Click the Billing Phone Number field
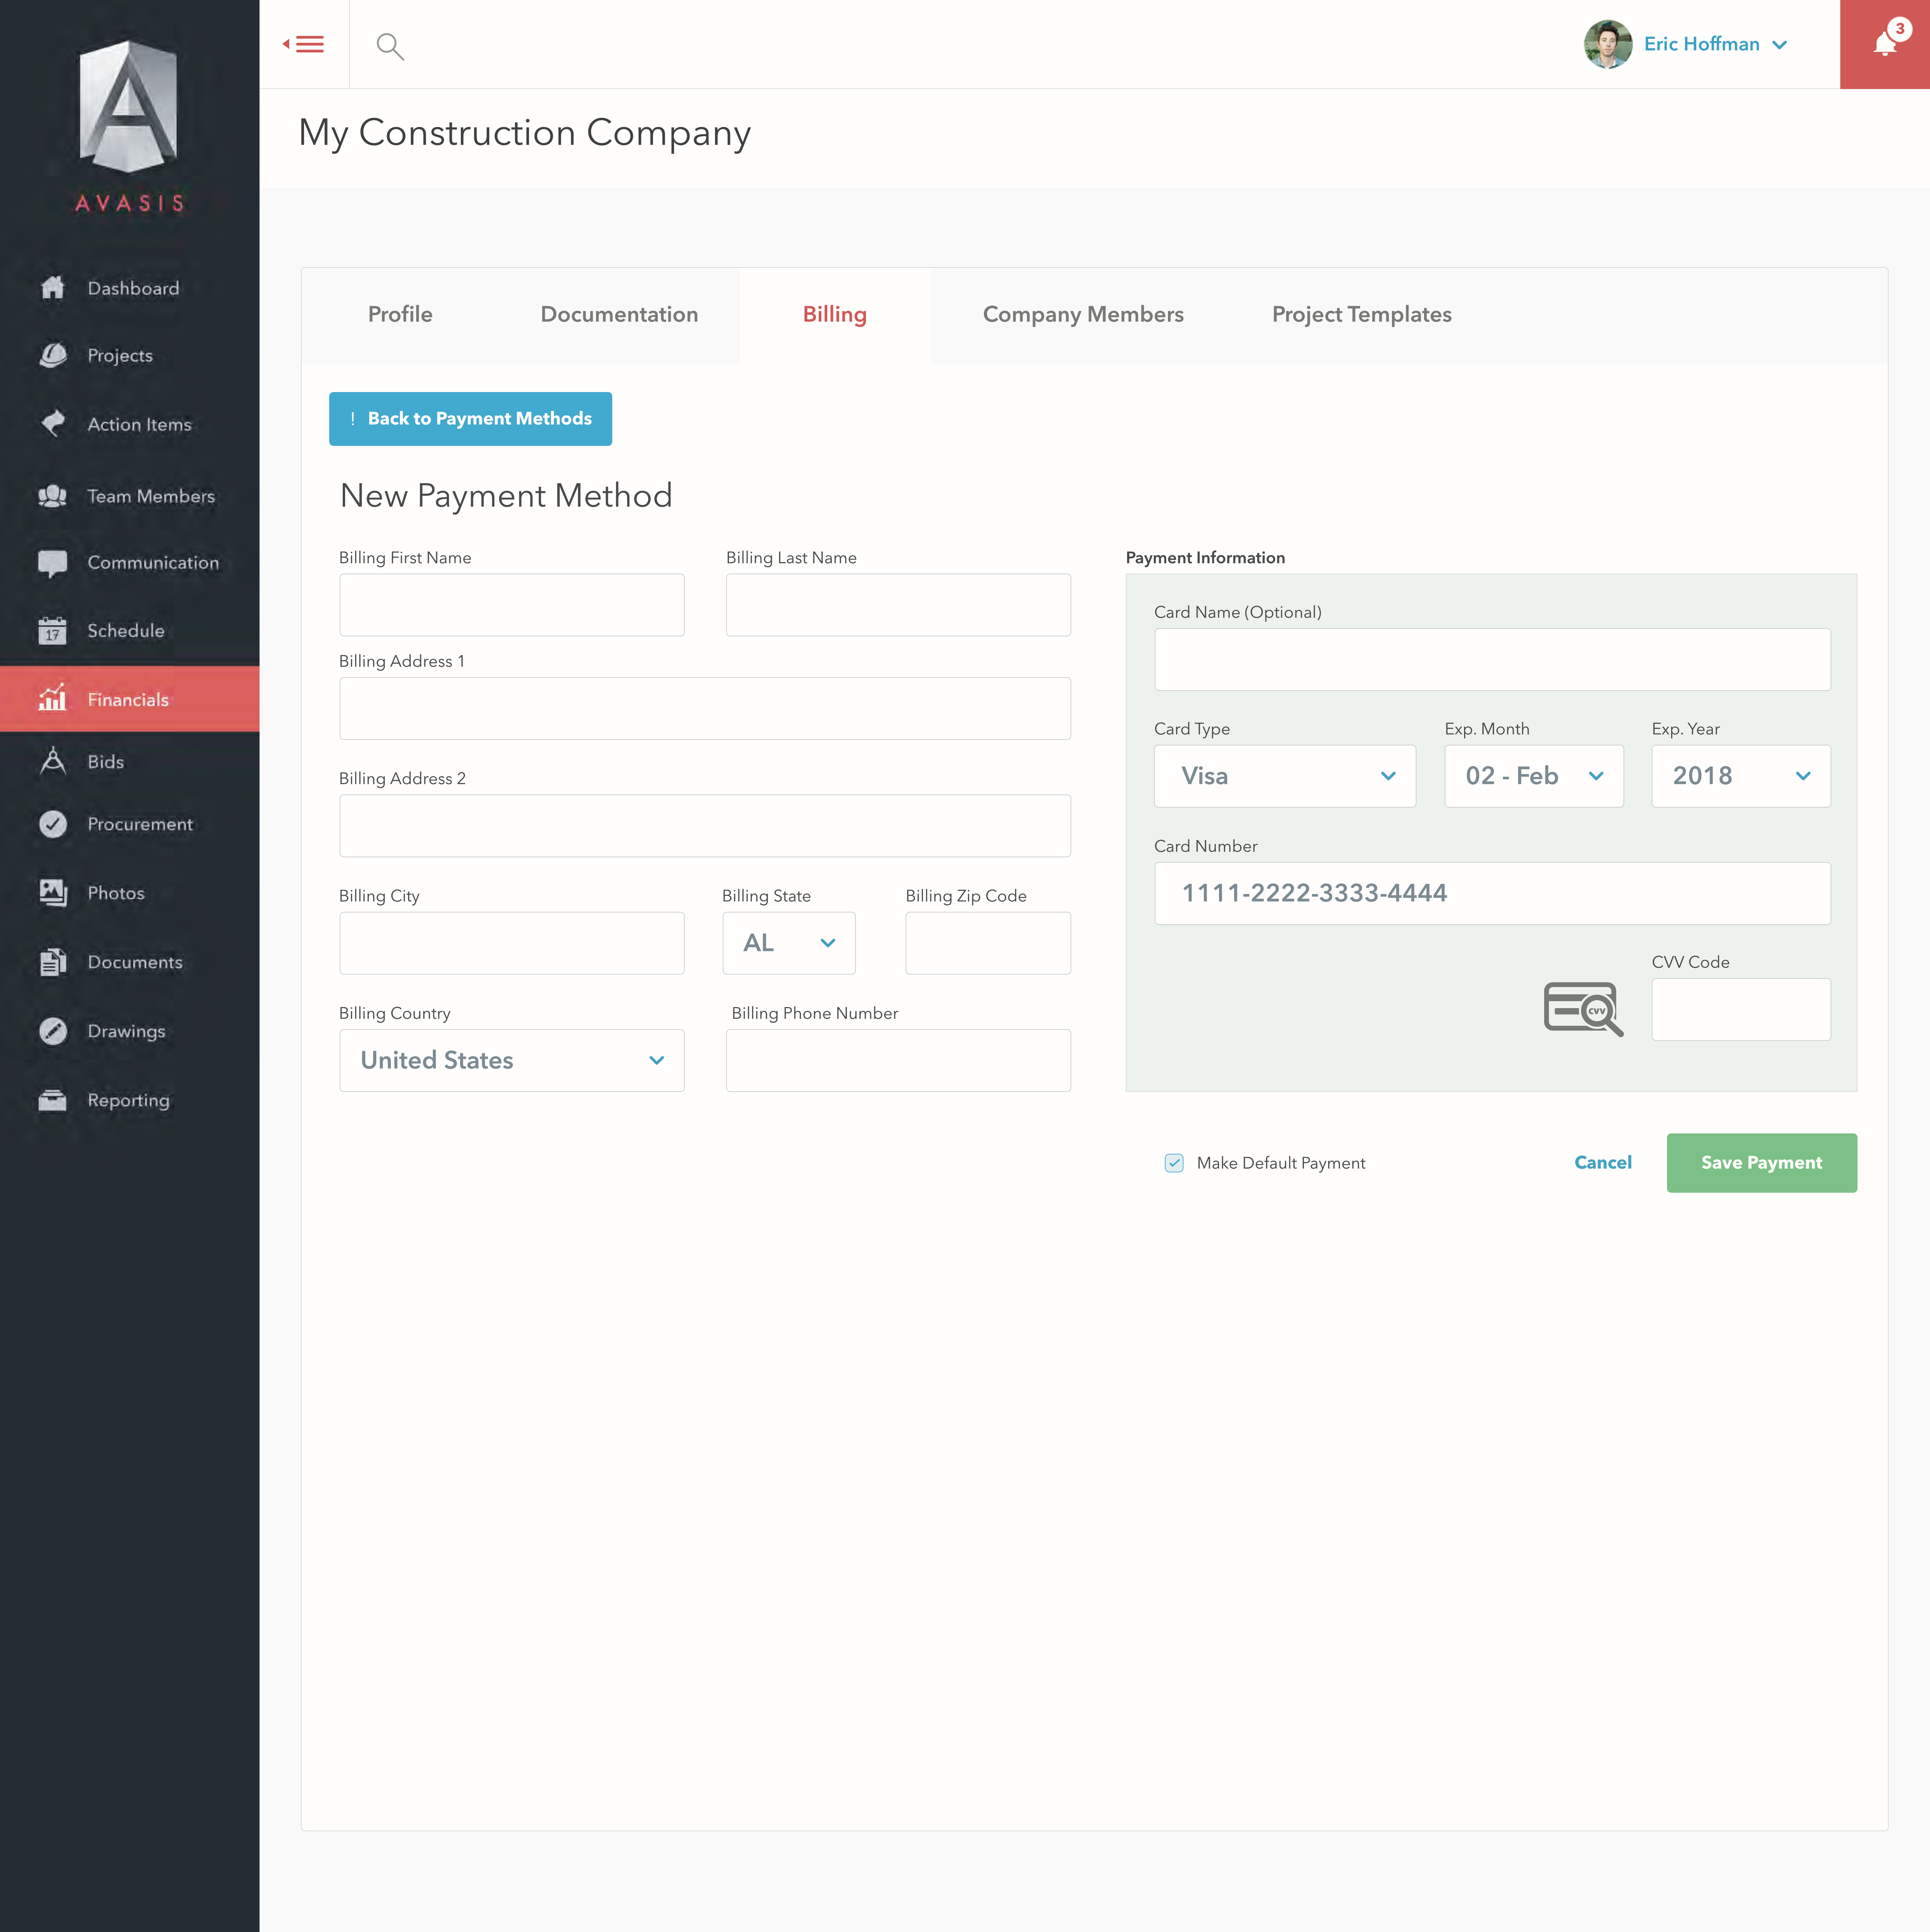The image size is (1930, 1932). pyautogui.click(x=898, y=1060)
